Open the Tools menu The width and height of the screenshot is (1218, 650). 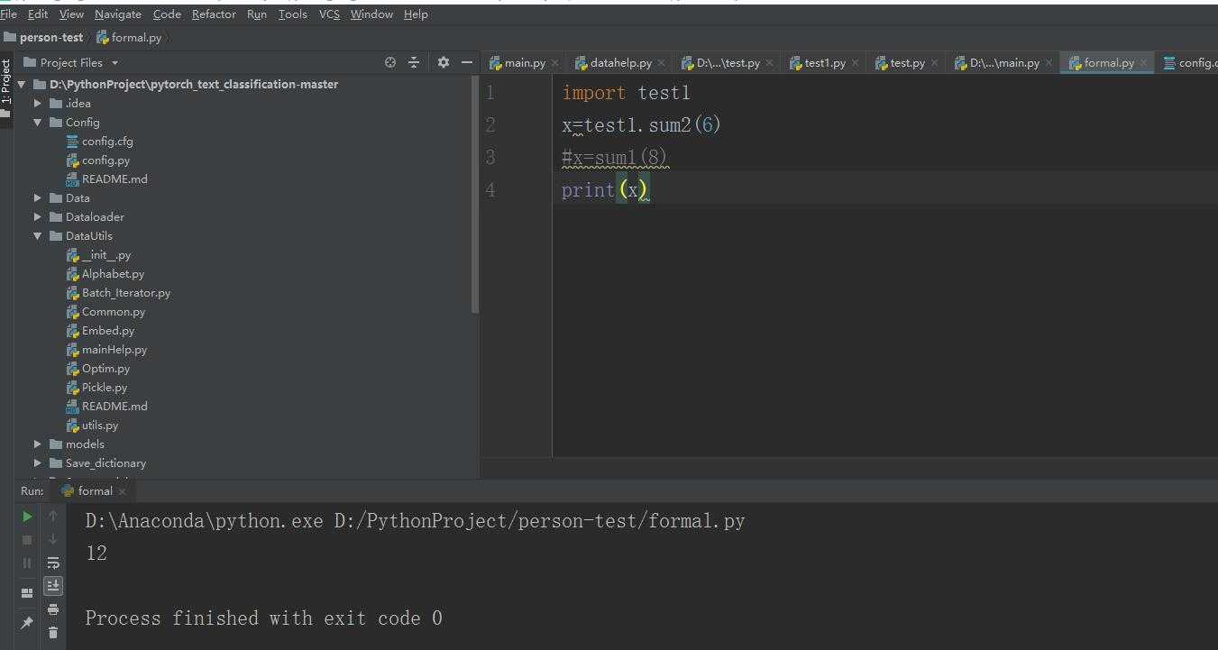292,14
